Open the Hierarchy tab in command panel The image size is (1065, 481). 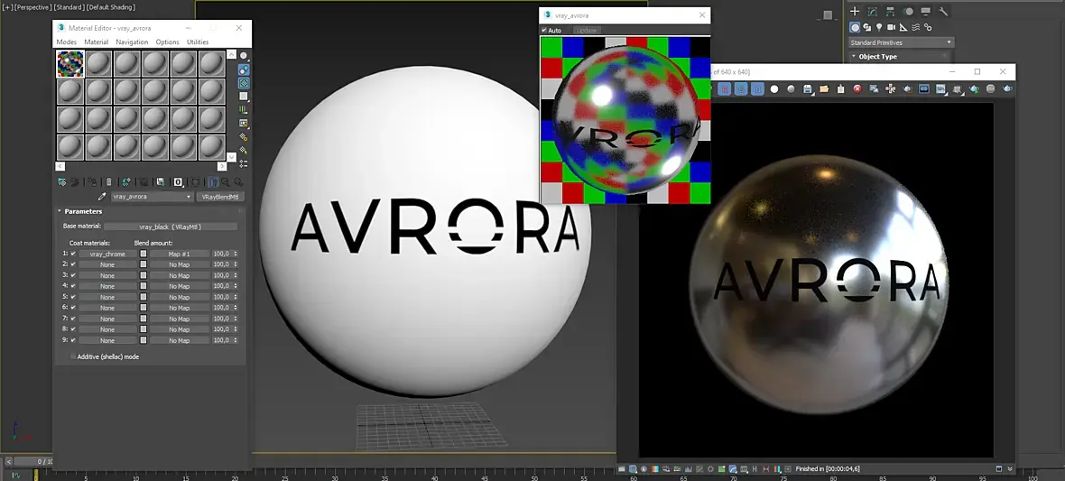[891, 11]
